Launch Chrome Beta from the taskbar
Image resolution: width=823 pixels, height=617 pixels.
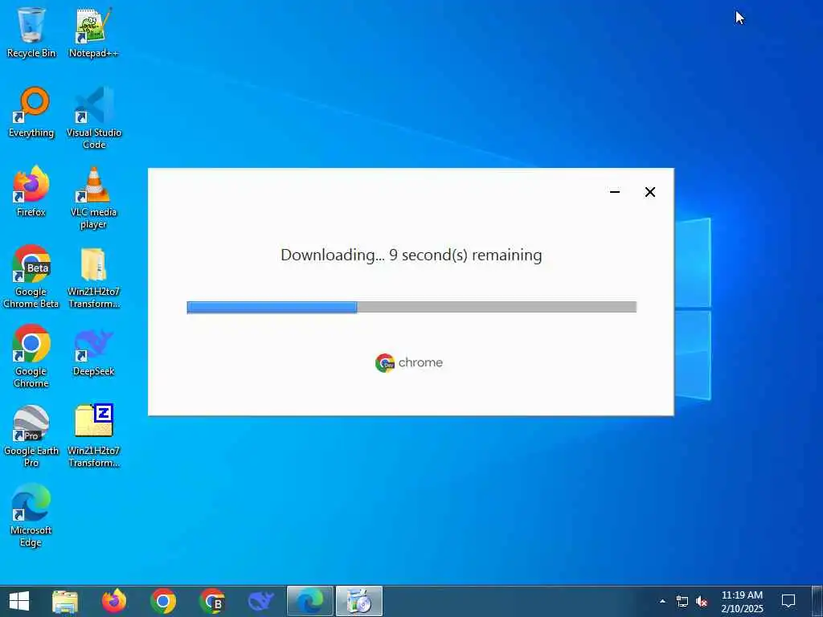211,601
